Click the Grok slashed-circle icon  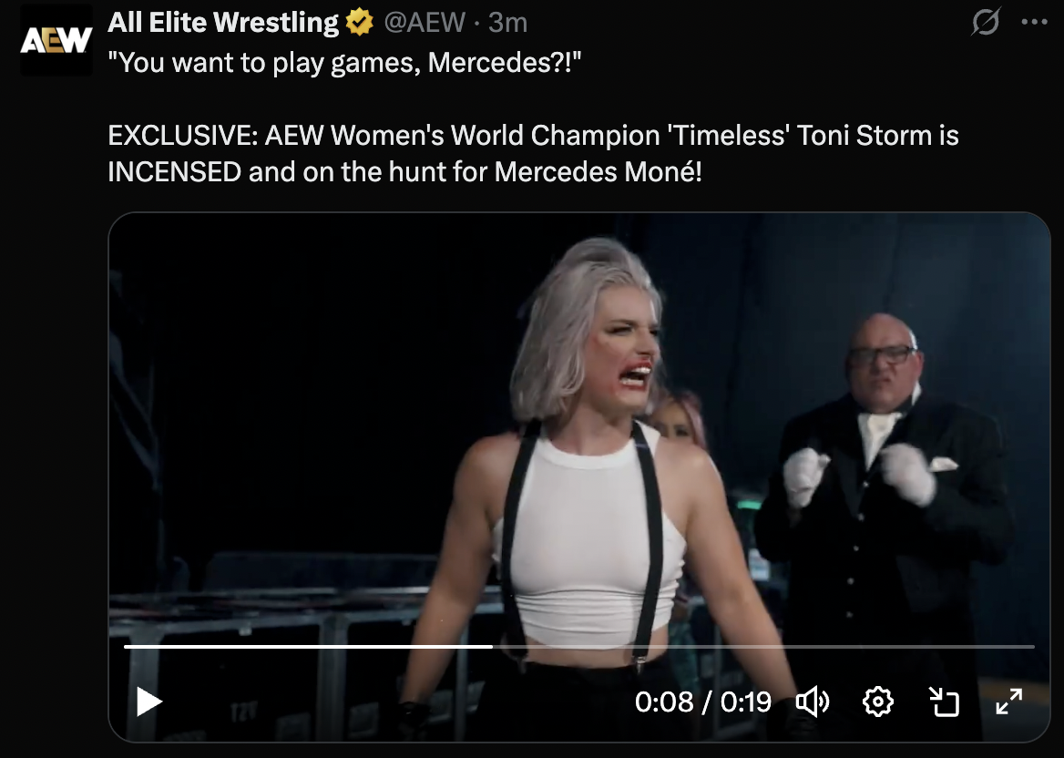(986, 23)
